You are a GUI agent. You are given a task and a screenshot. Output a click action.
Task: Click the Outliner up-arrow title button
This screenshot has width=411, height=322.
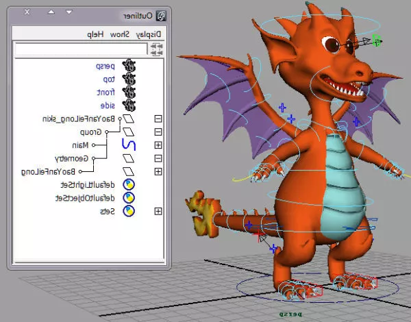tap(51, 12)
